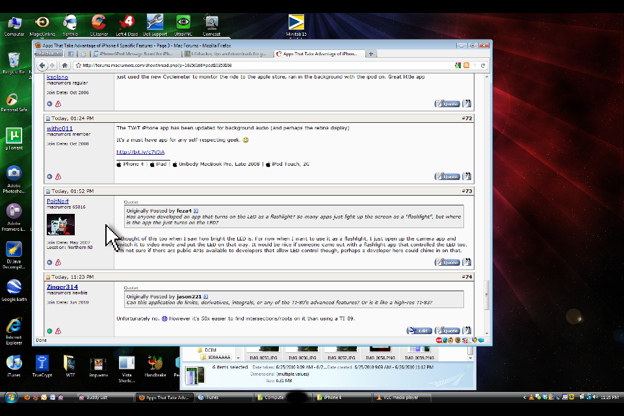Toggle multi-quote on post #73
624x416 pixels.
[x=467, y=262]
